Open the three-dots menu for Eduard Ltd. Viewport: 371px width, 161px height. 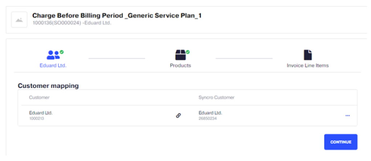tap(347, 115)
